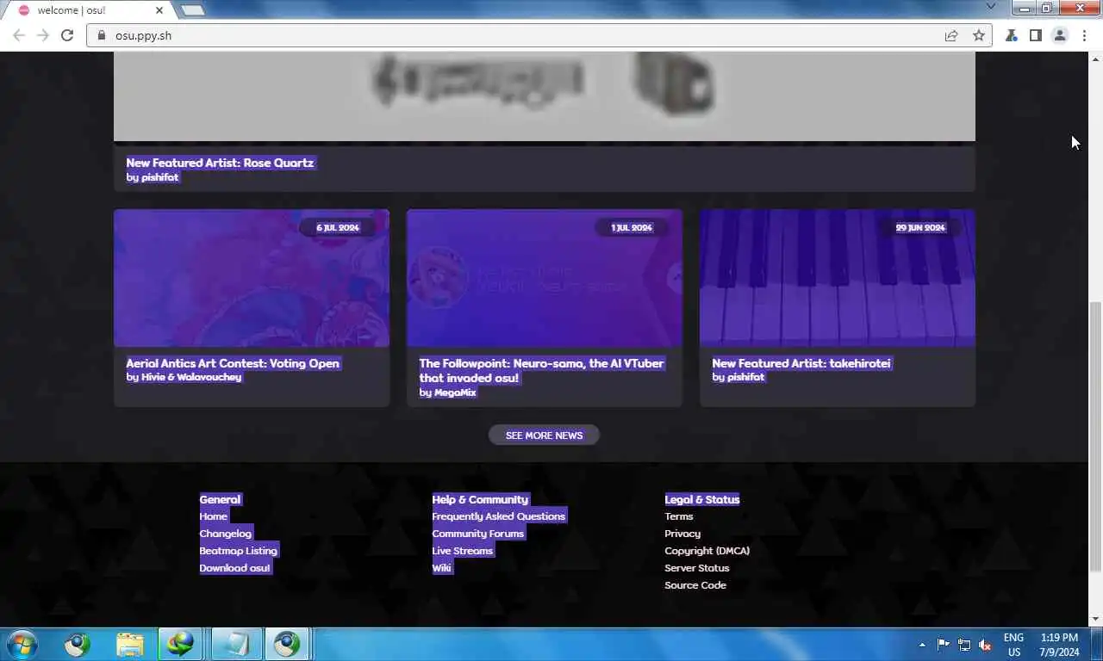Open the Windows Start menu

click(x=22, y=644)
